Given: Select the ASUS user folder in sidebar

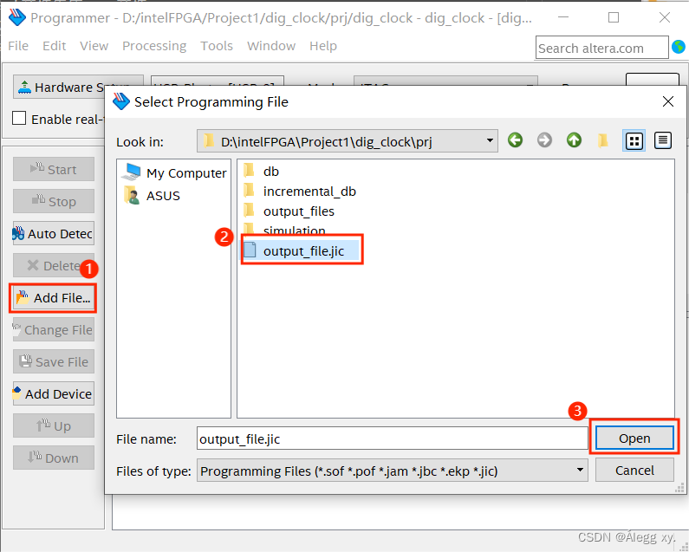Looking at the screenshot, I should click(x=153, y=195).
